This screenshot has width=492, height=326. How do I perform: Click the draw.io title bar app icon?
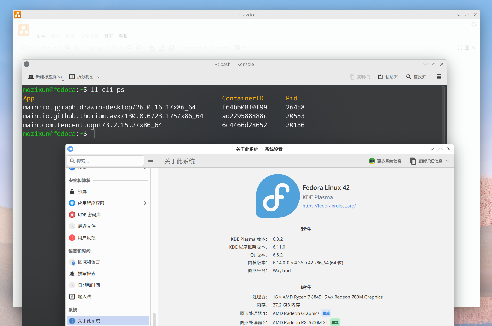[18, 15]
